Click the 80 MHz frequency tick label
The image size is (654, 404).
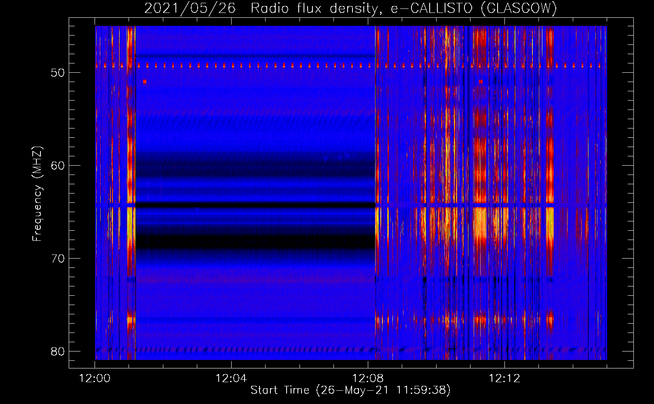(x=58, y=351)
